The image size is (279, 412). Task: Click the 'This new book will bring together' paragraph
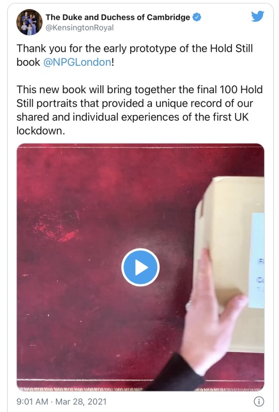point(139,110)
